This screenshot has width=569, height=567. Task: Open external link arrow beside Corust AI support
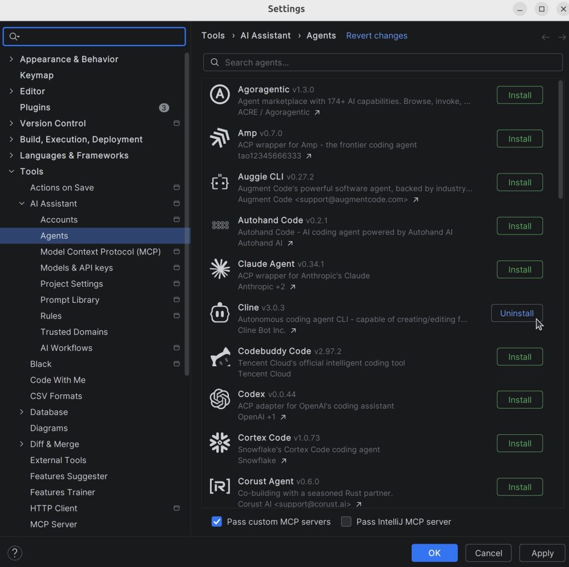tap(358, 504)
